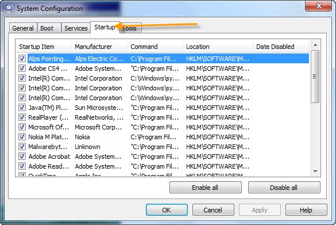The width and height of the screenshot is (336, 225).
Task: Uncheck the Malwarebyt... startup checkbox
Action: click(x=22, y=147)
